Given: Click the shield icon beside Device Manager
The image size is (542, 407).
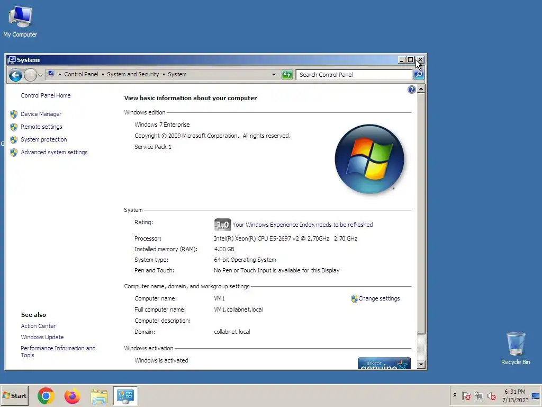Looking at the screenshot, I should click(x=14, y=114).
